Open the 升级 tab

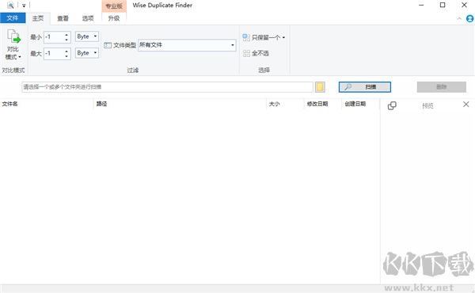114,18
